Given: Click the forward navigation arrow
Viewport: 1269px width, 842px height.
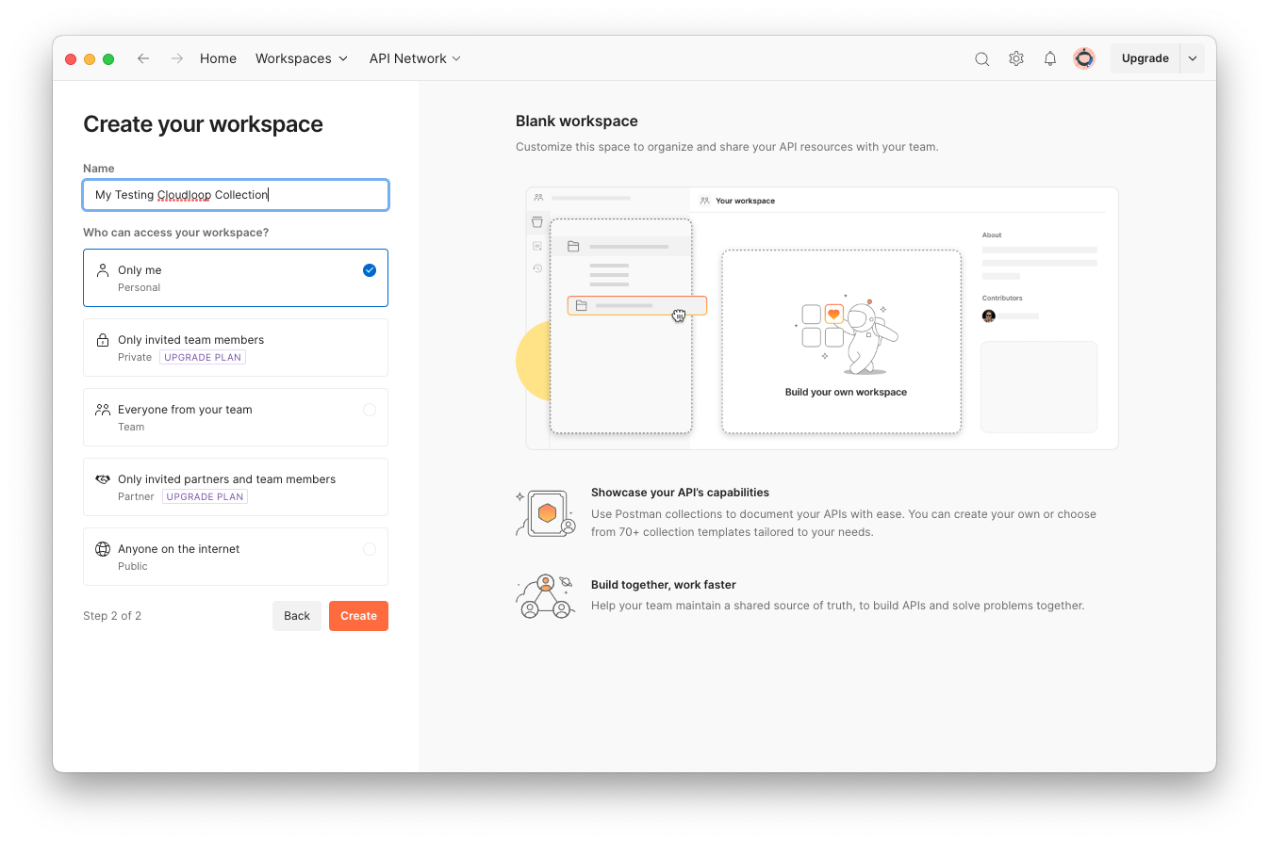Looking at the screenshot, I should pyautogui.click(x=176, y=58).
